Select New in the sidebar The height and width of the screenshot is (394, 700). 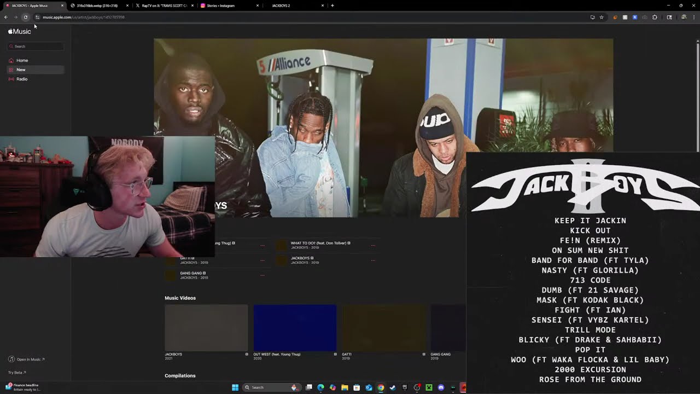[36, 69]
